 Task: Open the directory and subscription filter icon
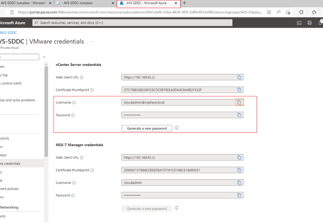[x=310, y=23]
